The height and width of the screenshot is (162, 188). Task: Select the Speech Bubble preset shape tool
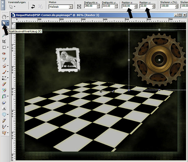[x=3, y=114]
